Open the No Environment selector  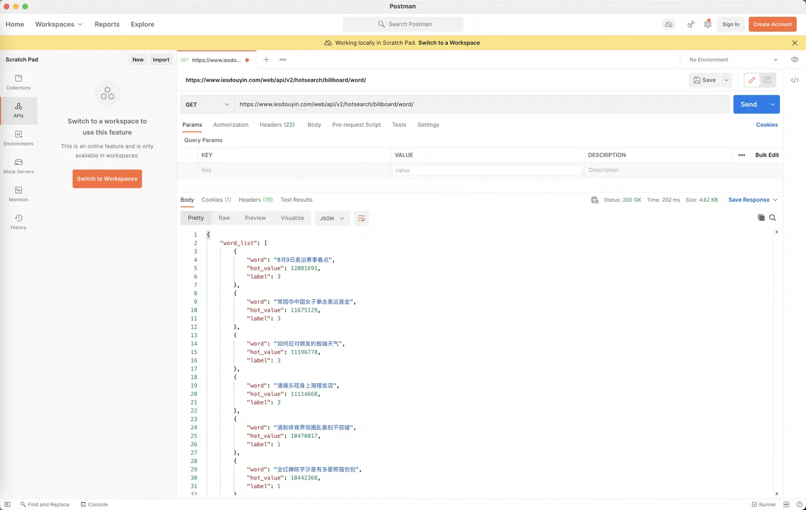[x=733, y=59]
